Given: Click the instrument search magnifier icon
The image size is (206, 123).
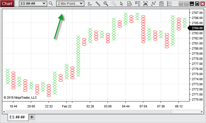Looking at the screenshot, I should coord(51,3).
